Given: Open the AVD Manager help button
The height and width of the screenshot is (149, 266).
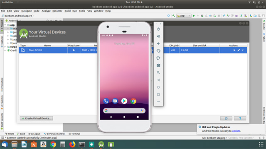Looking at the screenshot, I should 240,118.
